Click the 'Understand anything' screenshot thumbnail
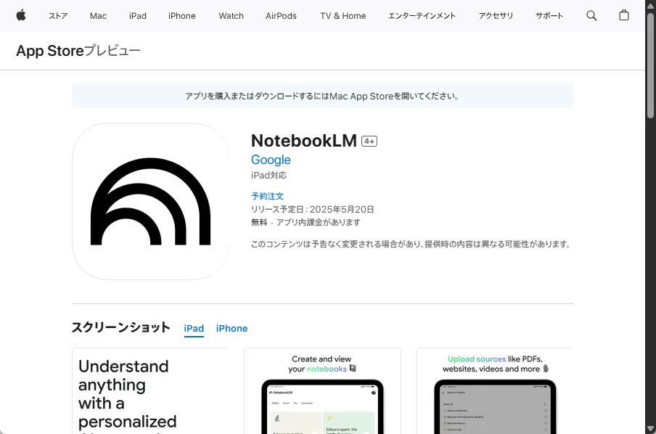The width and height of the screenshot is (656, 434). 149,392
